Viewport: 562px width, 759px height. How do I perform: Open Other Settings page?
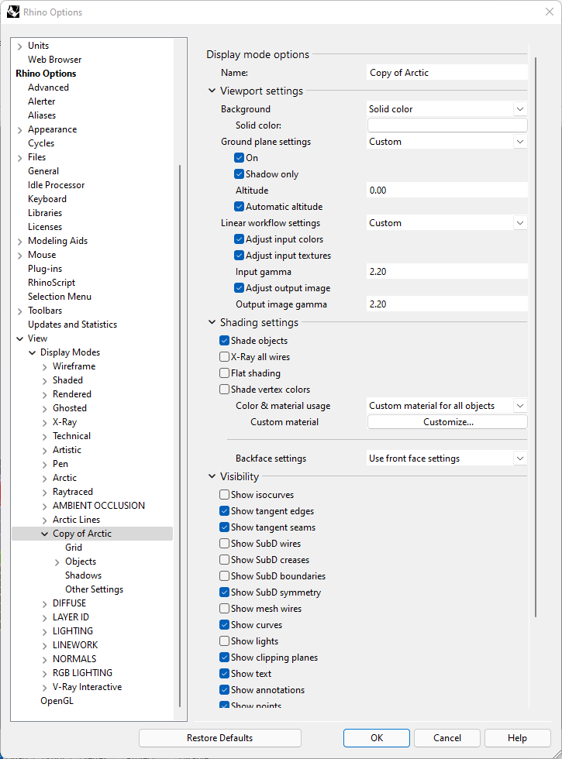tap(94, 589)
